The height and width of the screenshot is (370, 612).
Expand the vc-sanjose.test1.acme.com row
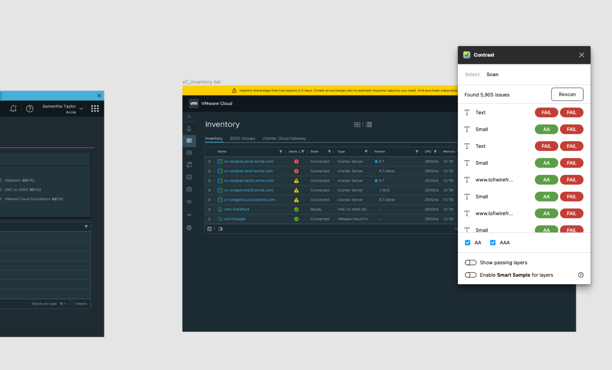point(209,171)
